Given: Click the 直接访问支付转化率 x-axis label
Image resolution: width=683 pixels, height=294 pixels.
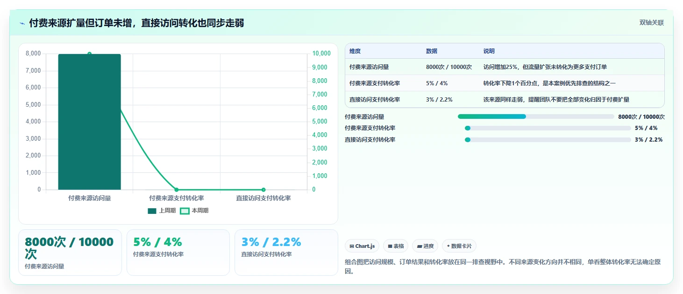Looking at the screenshot, I should click(263, 198).
